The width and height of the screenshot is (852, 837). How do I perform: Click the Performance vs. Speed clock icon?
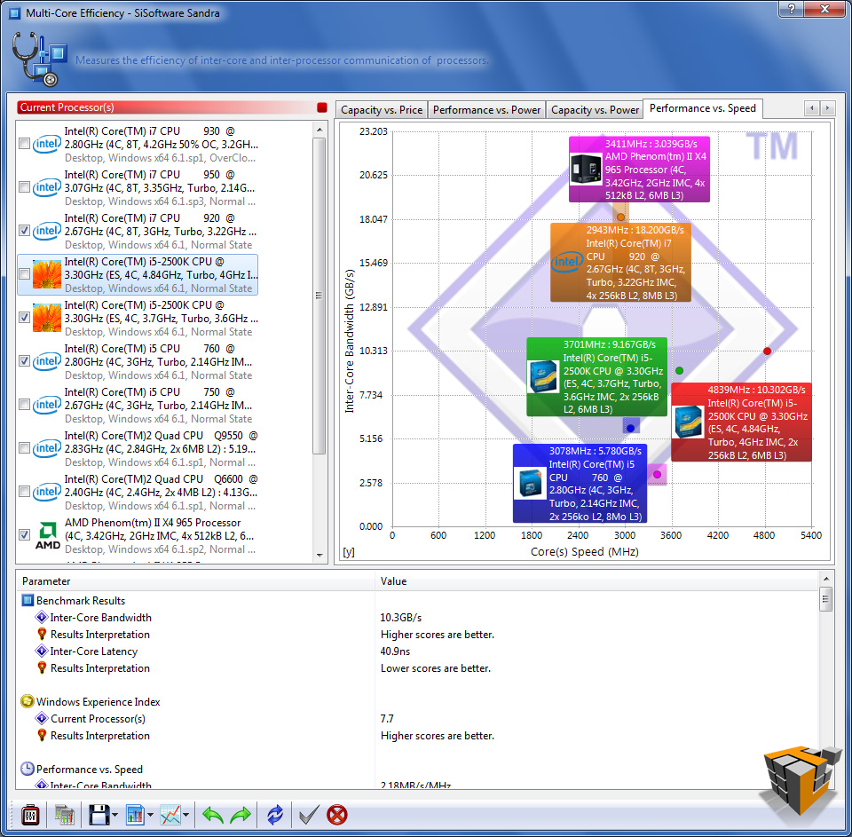pyautogui.click(x=28, y=769)
